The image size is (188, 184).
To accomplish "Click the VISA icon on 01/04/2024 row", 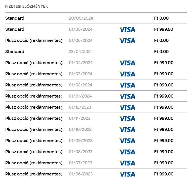I will pyautogui.click(x=127, y=63).
